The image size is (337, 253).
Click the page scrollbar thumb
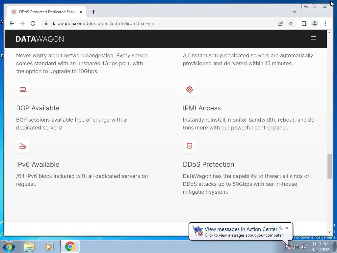pos(329,166)
